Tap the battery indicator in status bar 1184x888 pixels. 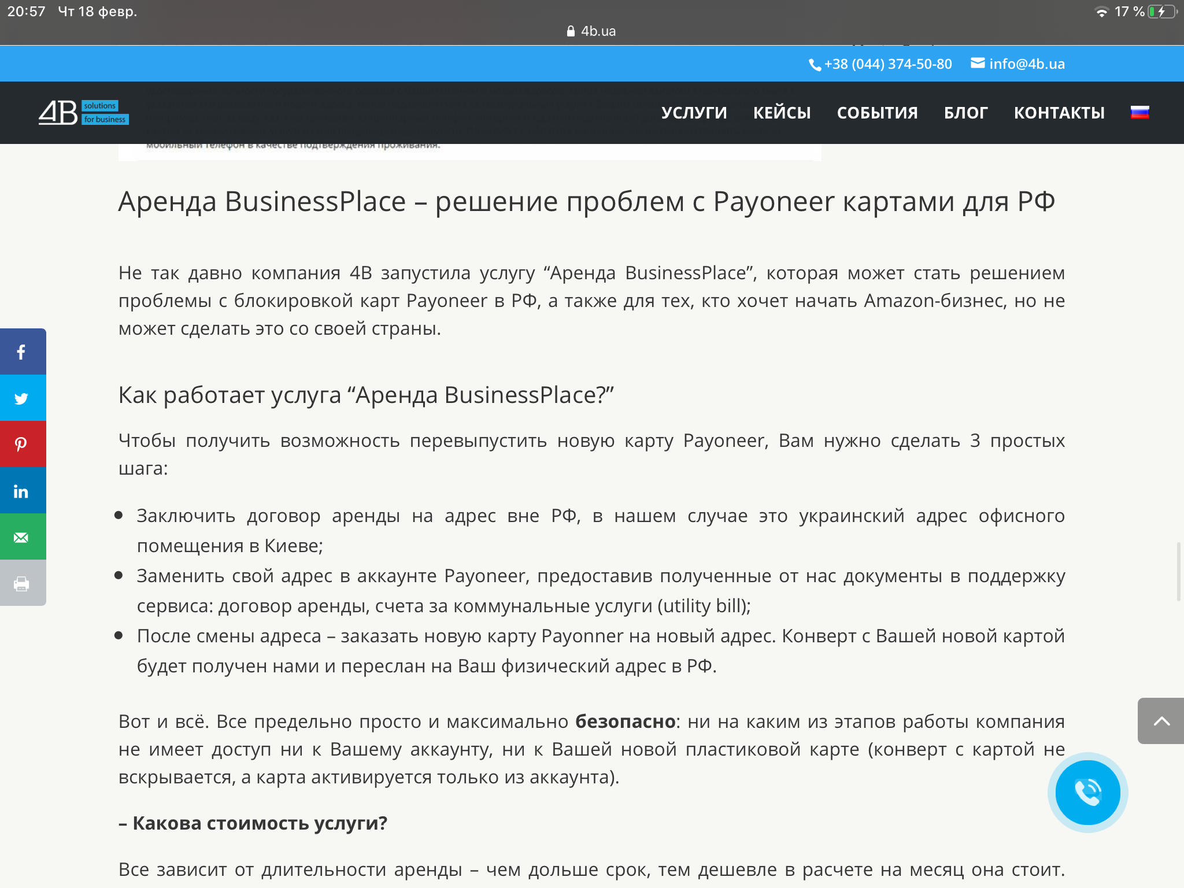click(1161, 12)
